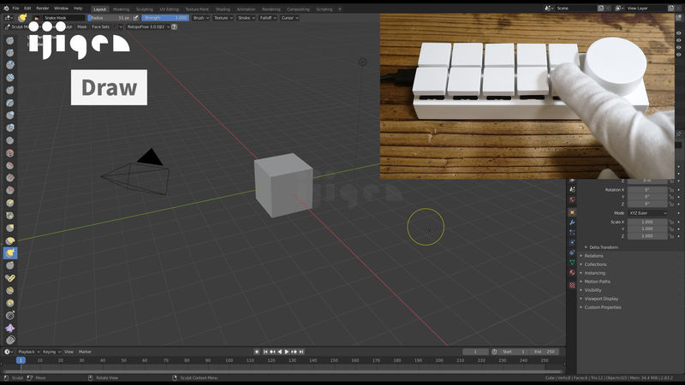Image resolution: width=685 pixels, height=385 pixels.
Task: Select the Fill sculpt brush
Action: click(x=10, y=178)
